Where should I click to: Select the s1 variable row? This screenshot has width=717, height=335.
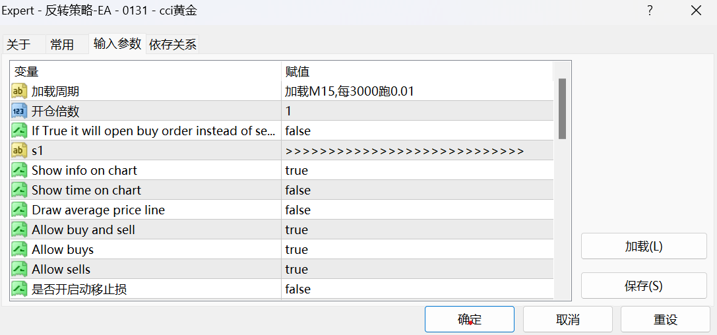tap(282, 150)
